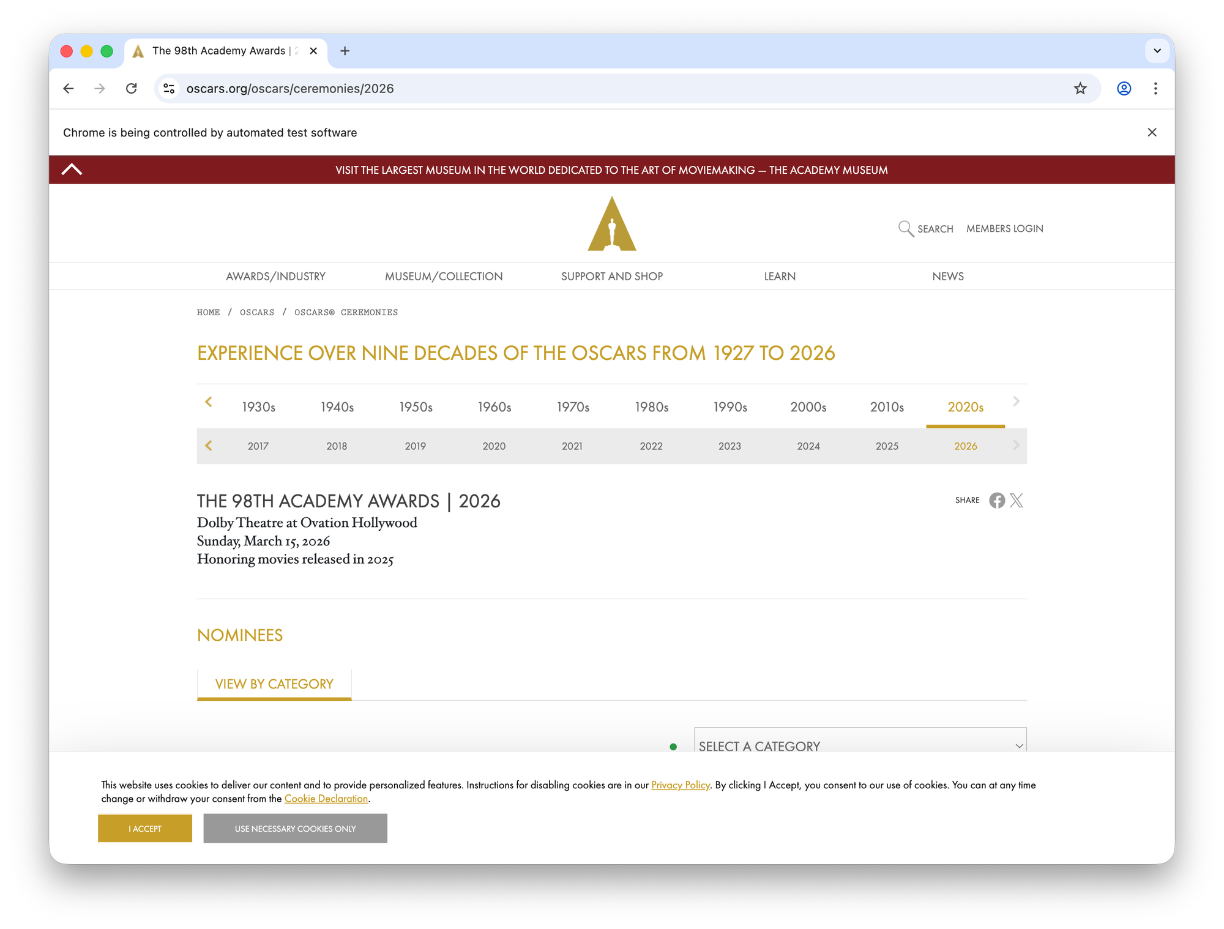Reload the page
The image size is (1224, 929).
131,89
